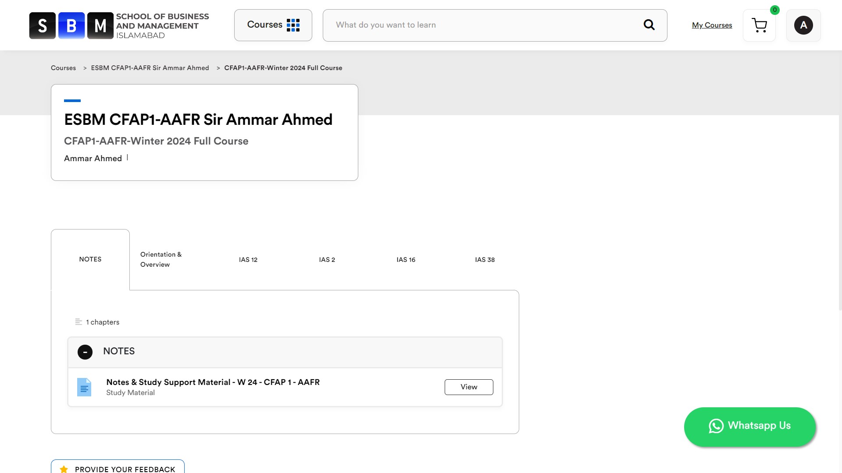Select the IAS 38 tab
842x473 pixels.
[x=485, y=260]
